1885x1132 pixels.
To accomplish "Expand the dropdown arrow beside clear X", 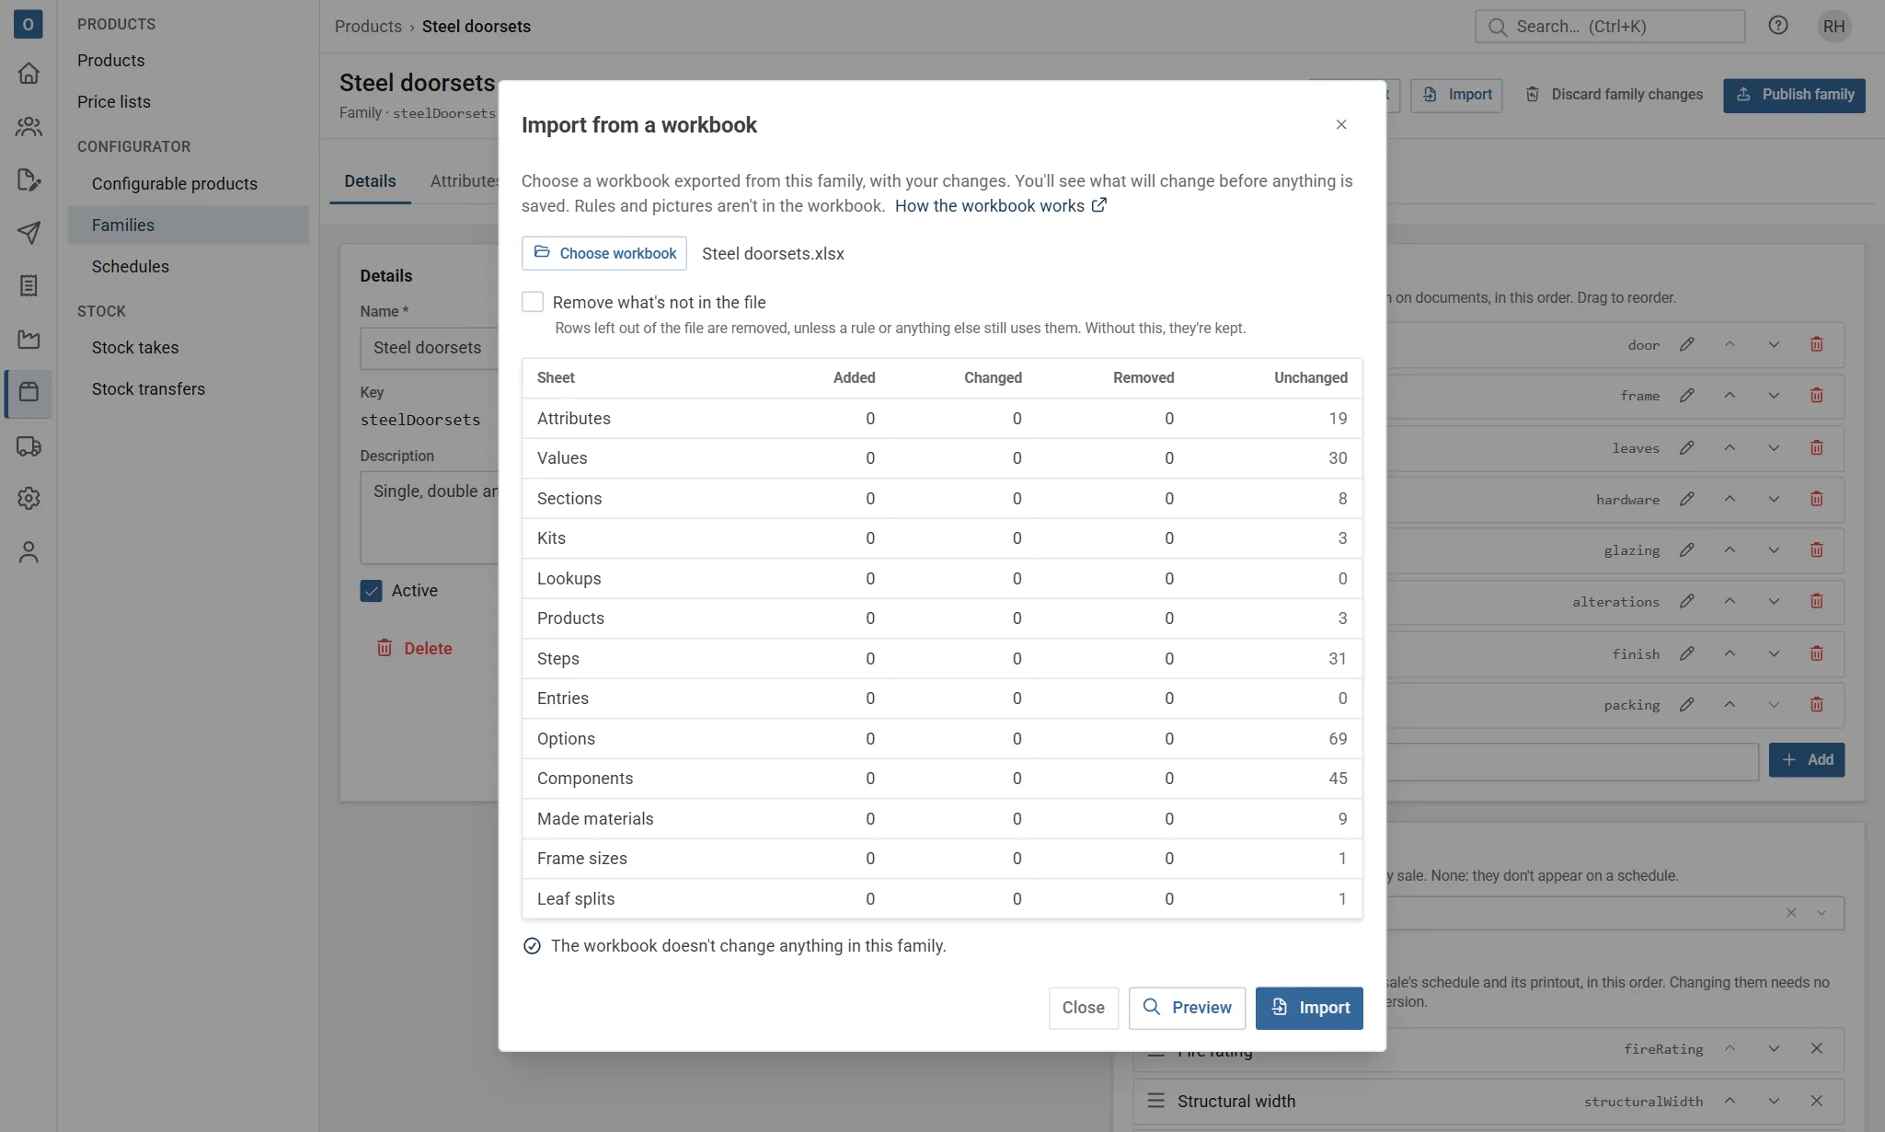I will point(1821,913).
